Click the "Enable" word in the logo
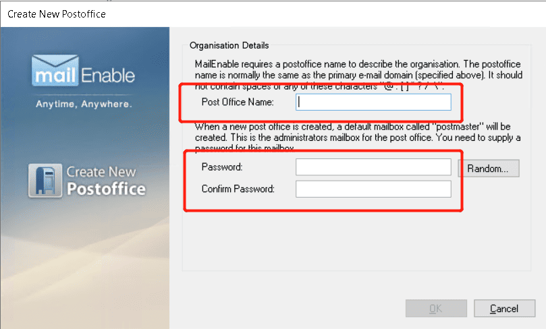This screenshot has width=546, height=329. 108,75
